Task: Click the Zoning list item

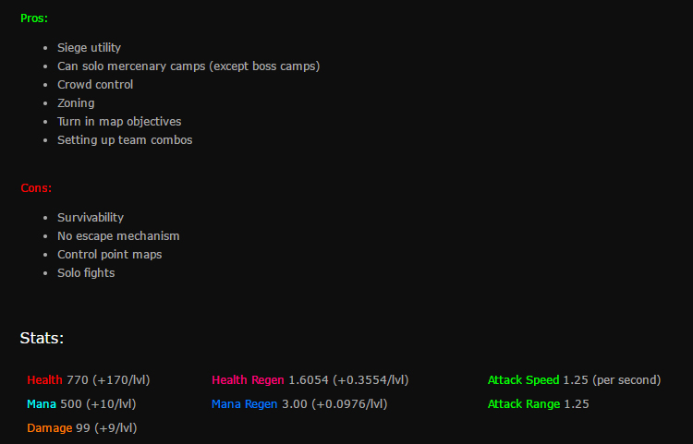Action: [76, 103]
